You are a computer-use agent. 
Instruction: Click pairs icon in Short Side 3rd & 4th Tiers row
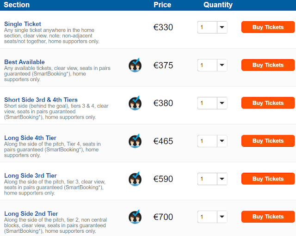[135, 103]
